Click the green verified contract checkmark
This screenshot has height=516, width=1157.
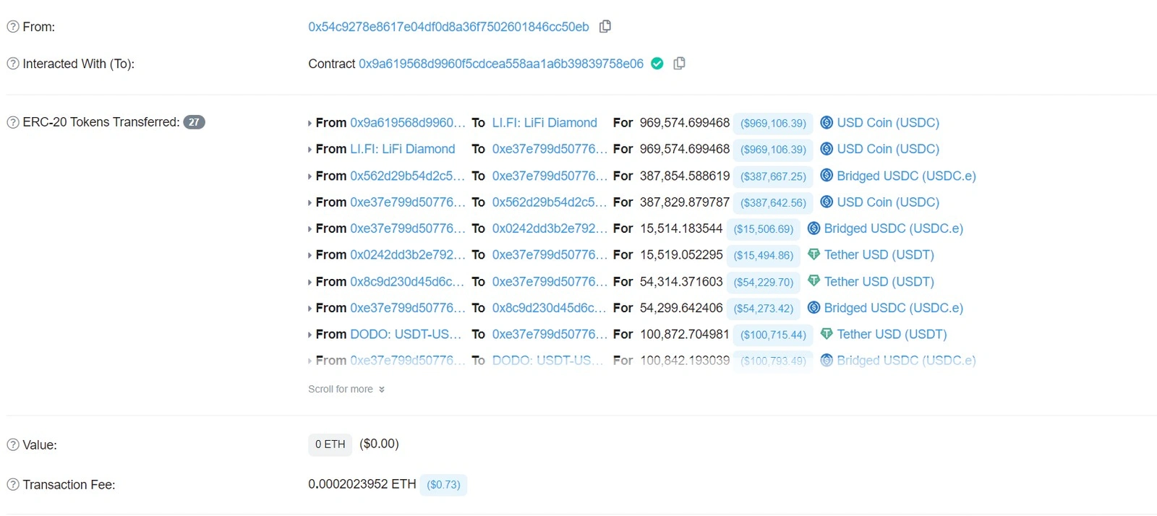pos(657,64)
